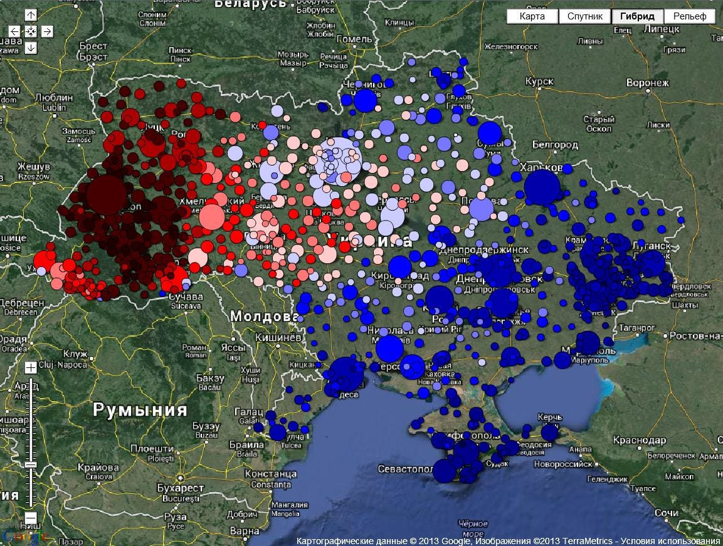723x546 pixels.
Task: Click the zoom slider handle
Action: coord(31,465)
